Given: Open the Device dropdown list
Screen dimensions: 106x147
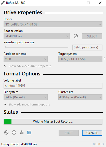Looking at the screenshot, I should [x=53, y=24].
